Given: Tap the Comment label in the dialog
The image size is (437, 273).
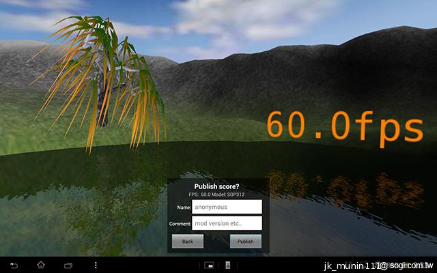Looking at the screenshot, I should click(180, 223).
